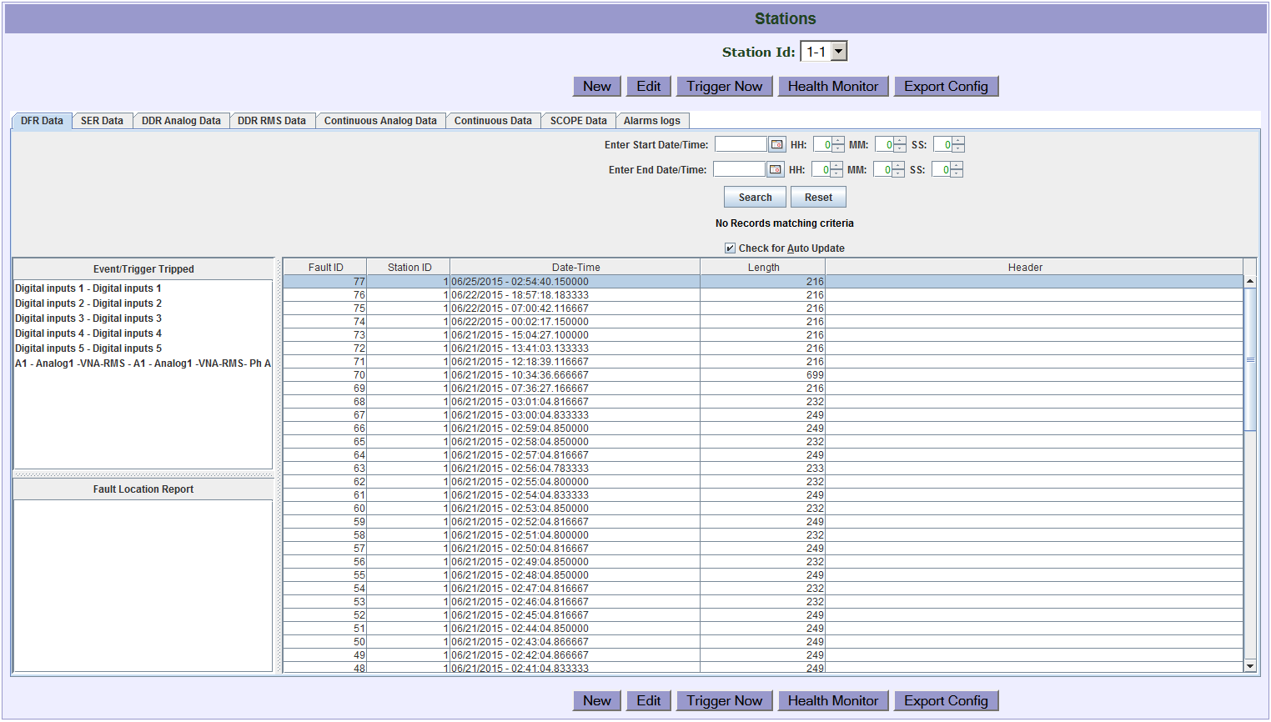The width and height of the screenshot is (1271, 722).
Task: Select Digital inputs 2 trigger entry
Action: coord(88,303)
